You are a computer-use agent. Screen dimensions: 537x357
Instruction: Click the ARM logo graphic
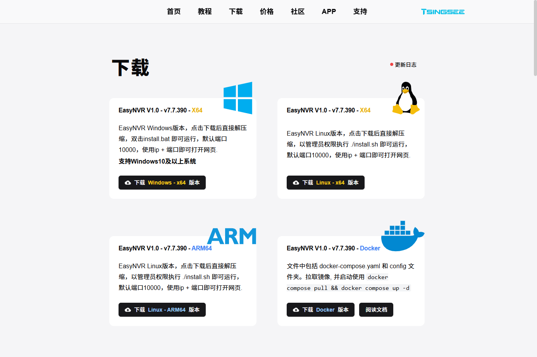click(232, 236)
